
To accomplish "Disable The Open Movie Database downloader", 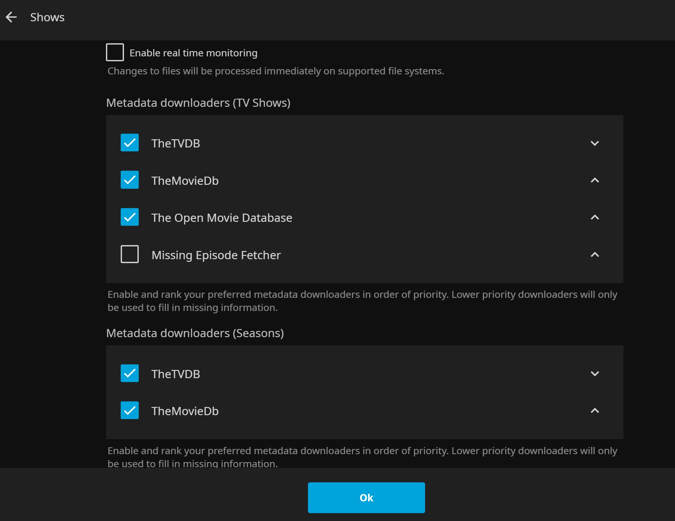I will (x=130, y=217).
